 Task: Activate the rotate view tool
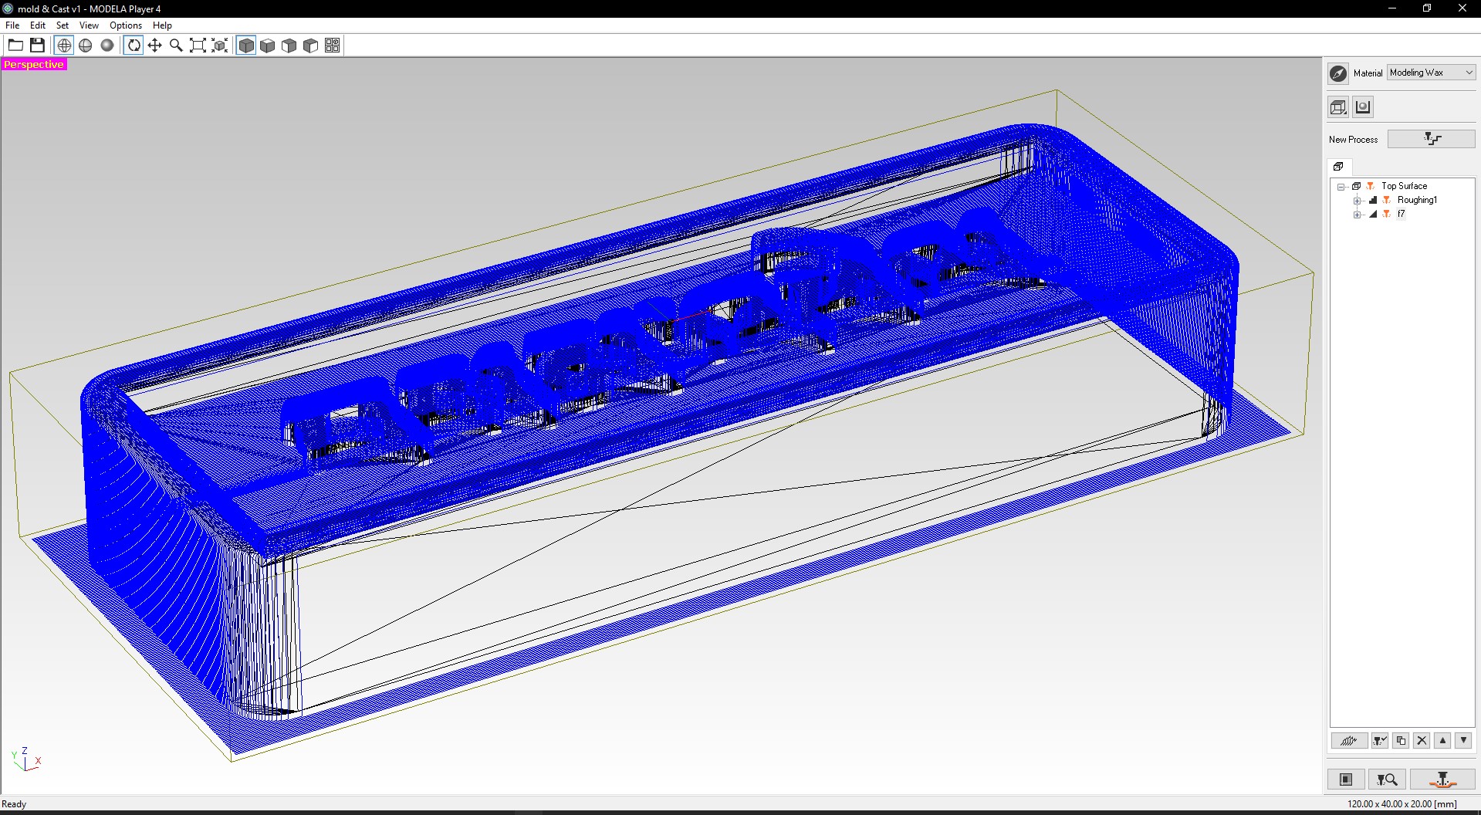(x=134, y=46)
